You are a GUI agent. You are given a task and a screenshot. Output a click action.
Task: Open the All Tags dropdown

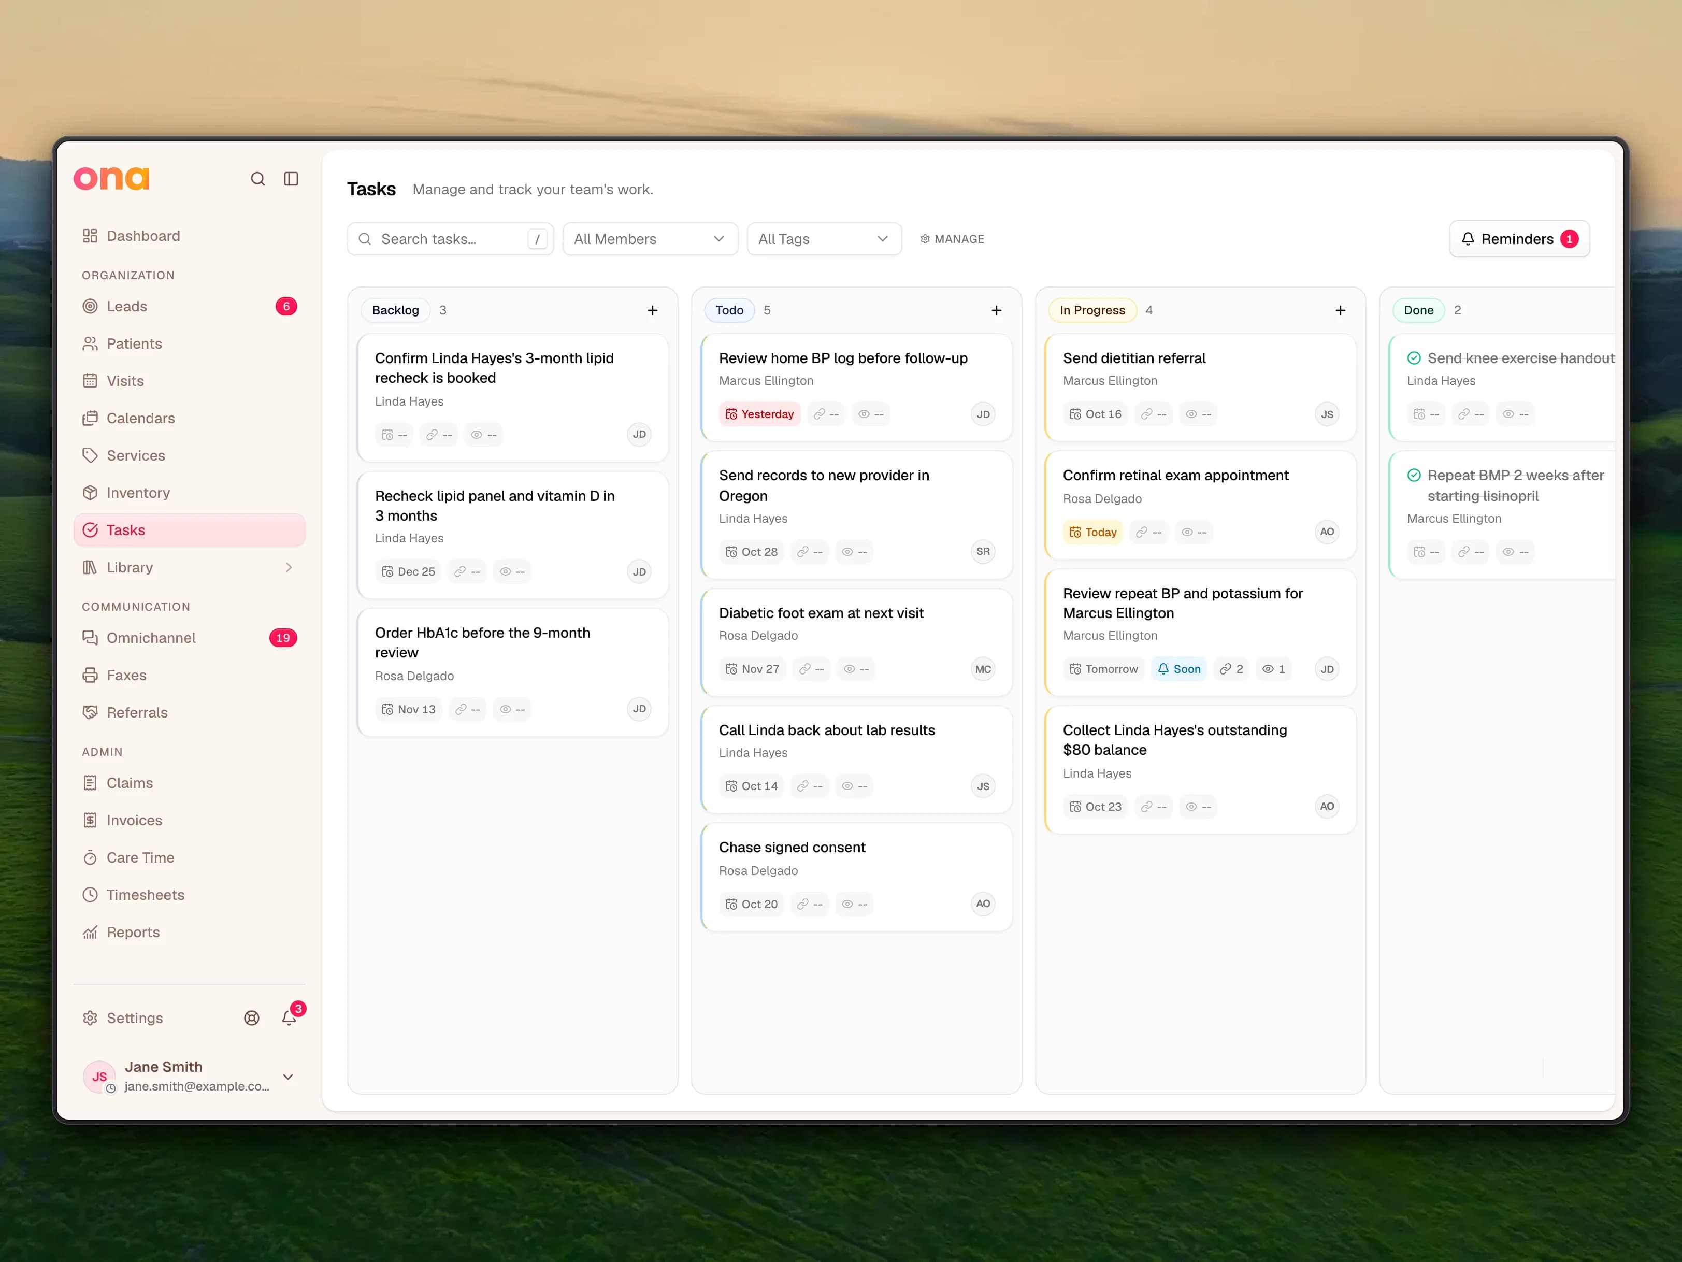[x=824, y=239]
